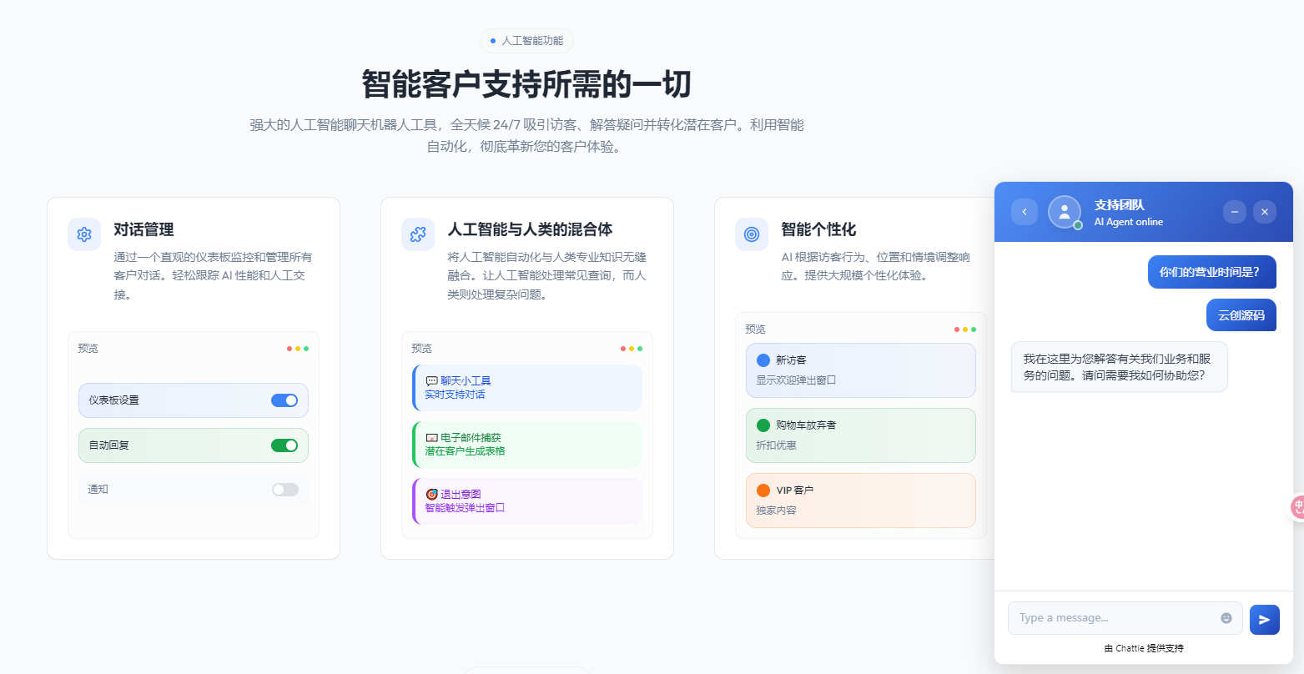Select the 聊天小工具 preview item
Viewport: 1304px width, 674px height.
pos(527,388)
